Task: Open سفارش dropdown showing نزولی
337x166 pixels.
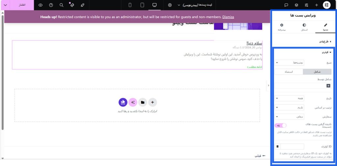Action: [289, 117]
